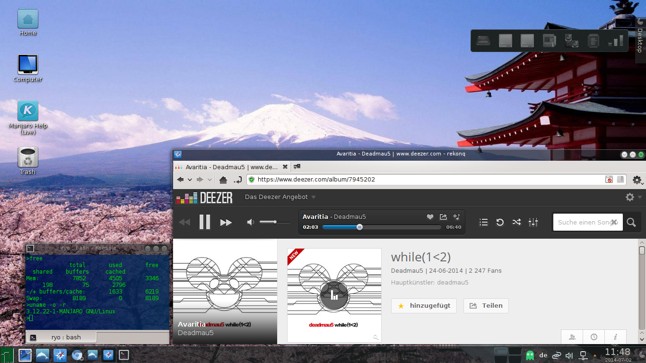The width and height of the screenshot is (646, 363).
Task: Open a new tab in rekonq
Action: coord(297,166)
